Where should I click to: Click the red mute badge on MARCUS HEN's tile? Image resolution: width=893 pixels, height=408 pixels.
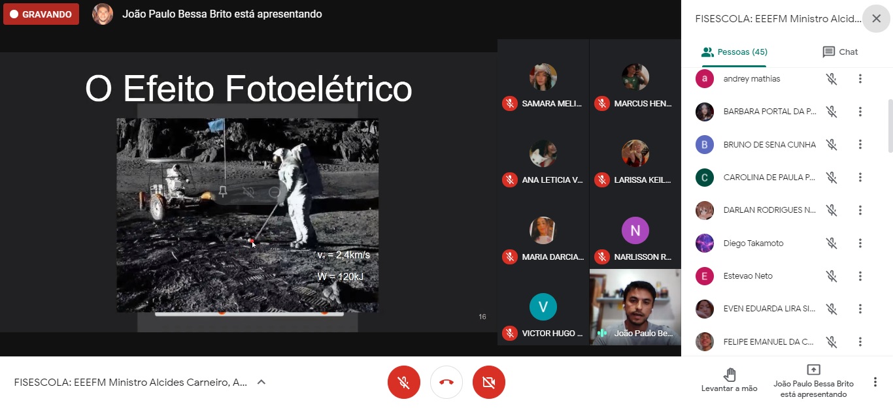pyautogui.click(x=602, y=103)
